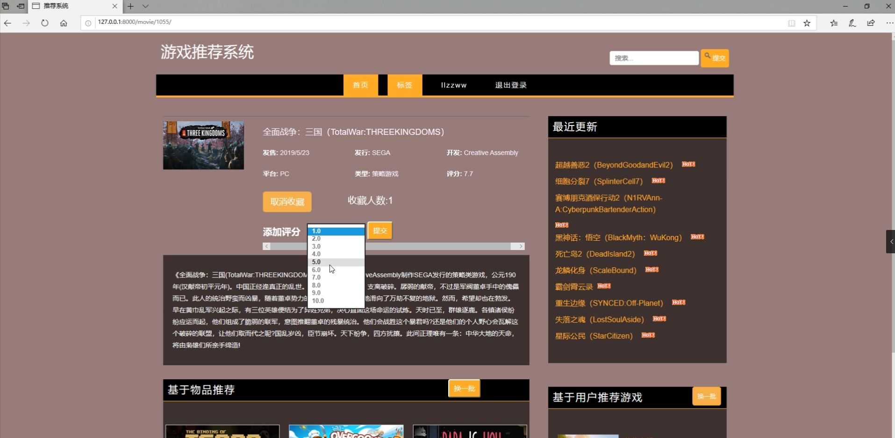895x438 pixels.
Task: Select rating 1.0 in the dropdown list
Action: click(x=336, y=231)
